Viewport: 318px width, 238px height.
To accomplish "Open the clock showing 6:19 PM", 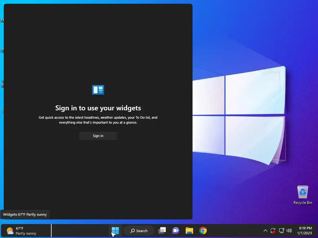I will [x=306, y=228].
